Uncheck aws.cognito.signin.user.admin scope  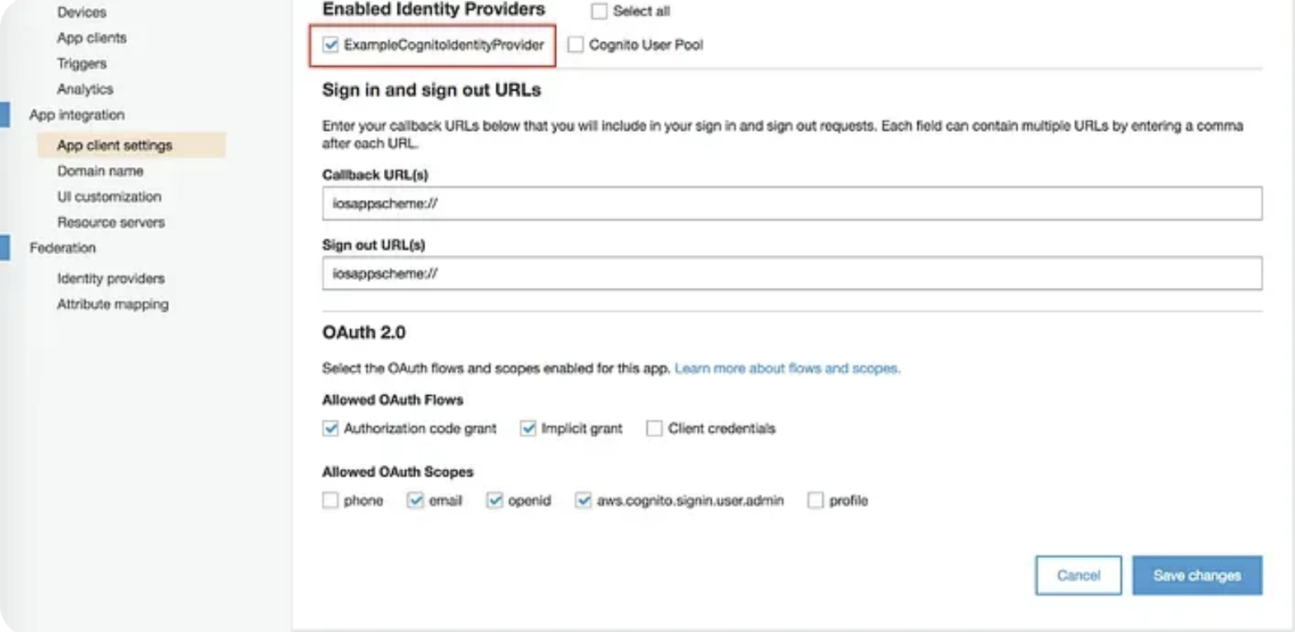tap(583, 500)
